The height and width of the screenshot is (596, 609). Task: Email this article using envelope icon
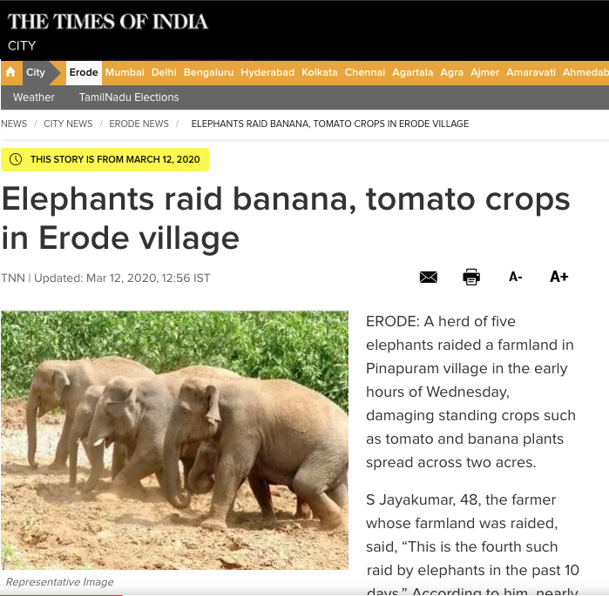(429, 278)
